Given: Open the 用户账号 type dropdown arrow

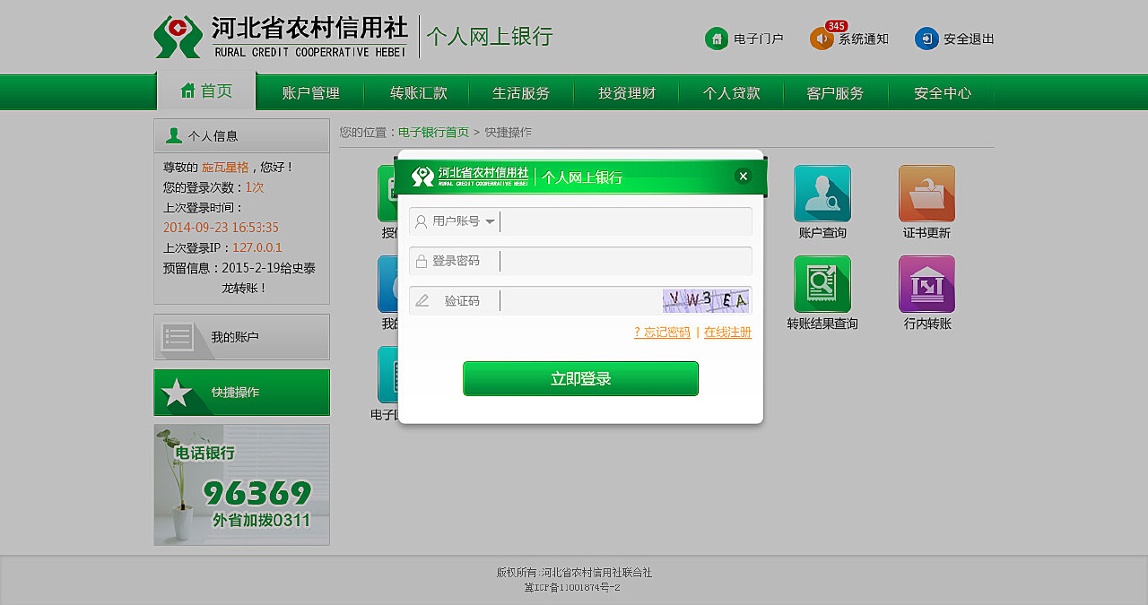Looking at the screenshot, I should 490,221.
